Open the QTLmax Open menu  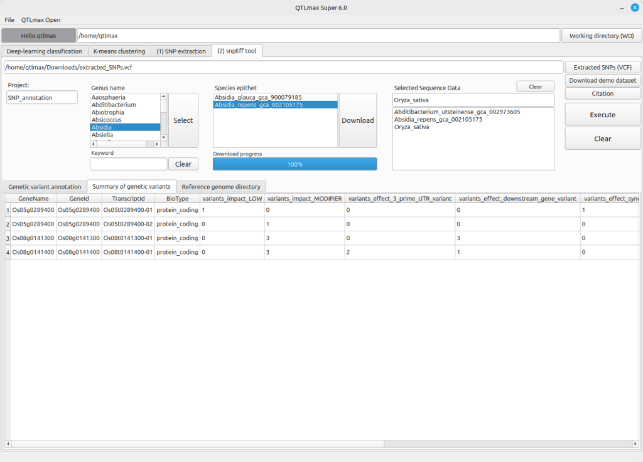41,20
